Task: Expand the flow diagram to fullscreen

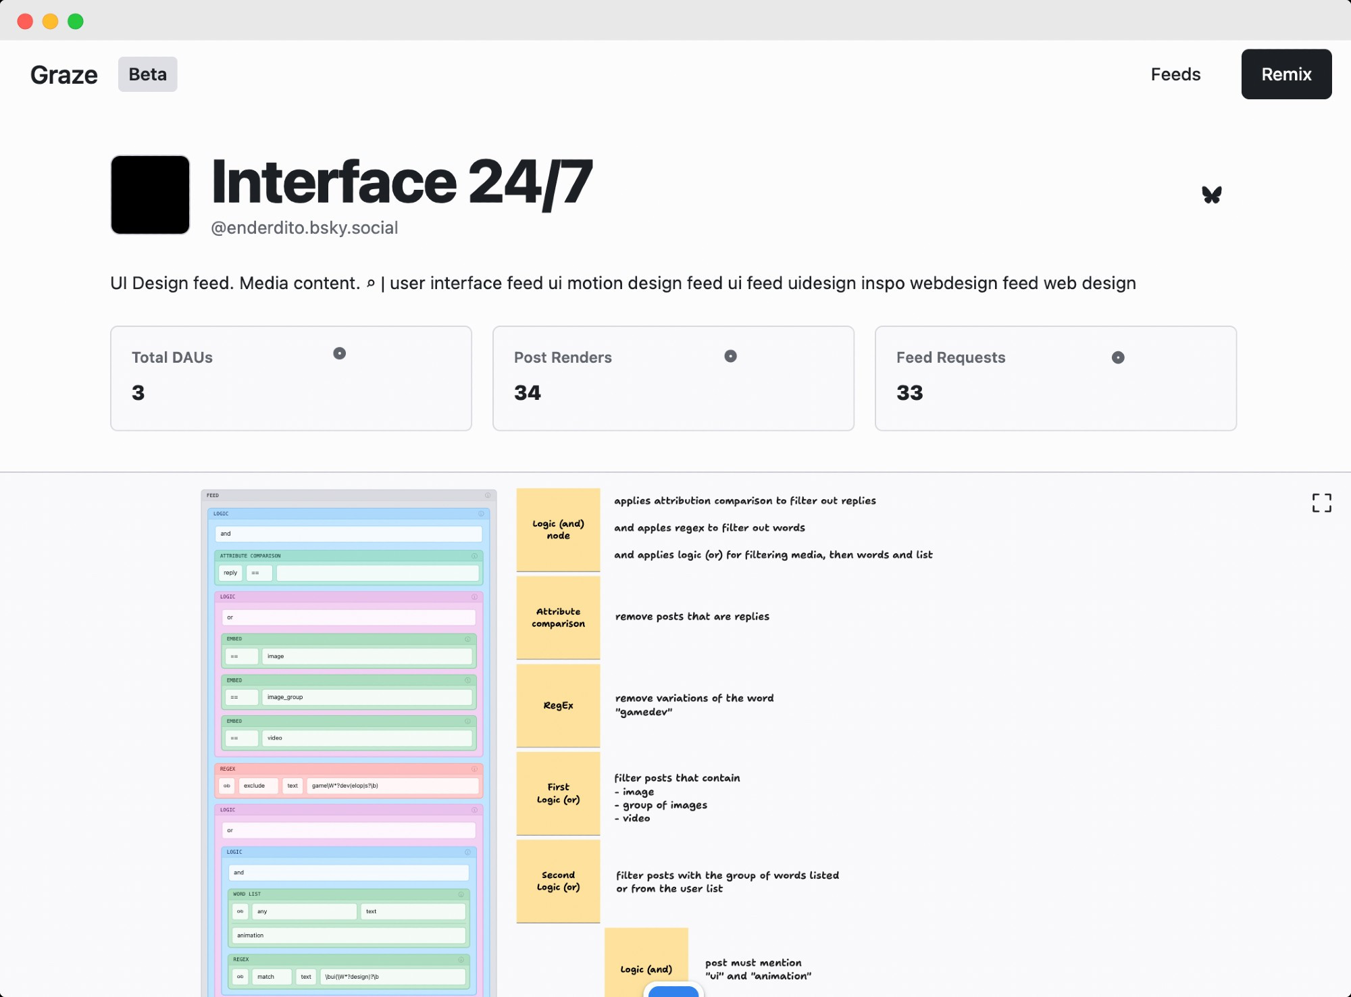Action: (1321, 503)
